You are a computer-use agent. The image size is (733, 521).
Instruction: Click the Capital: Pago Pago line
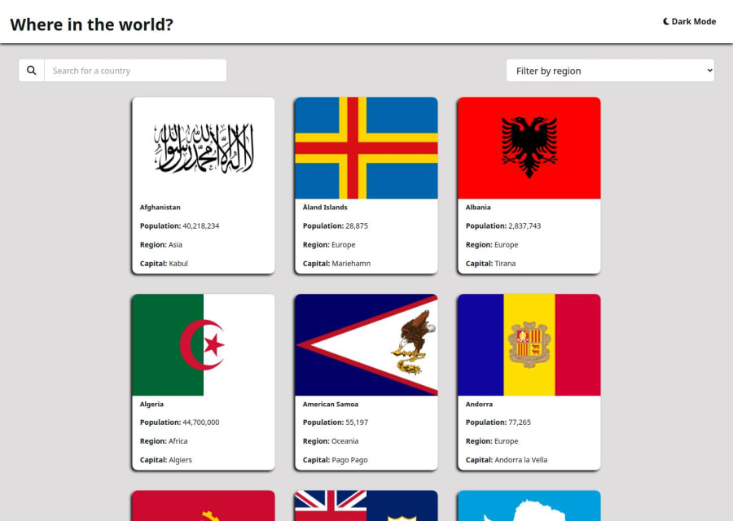(x=336, y=460)
